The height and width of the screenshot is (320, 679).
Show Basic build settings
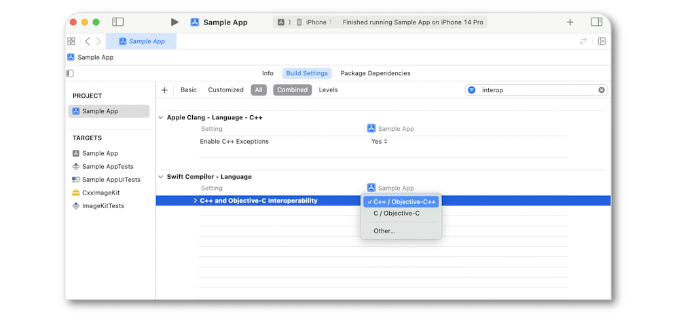pyautogui.click(x=188, y=90)
